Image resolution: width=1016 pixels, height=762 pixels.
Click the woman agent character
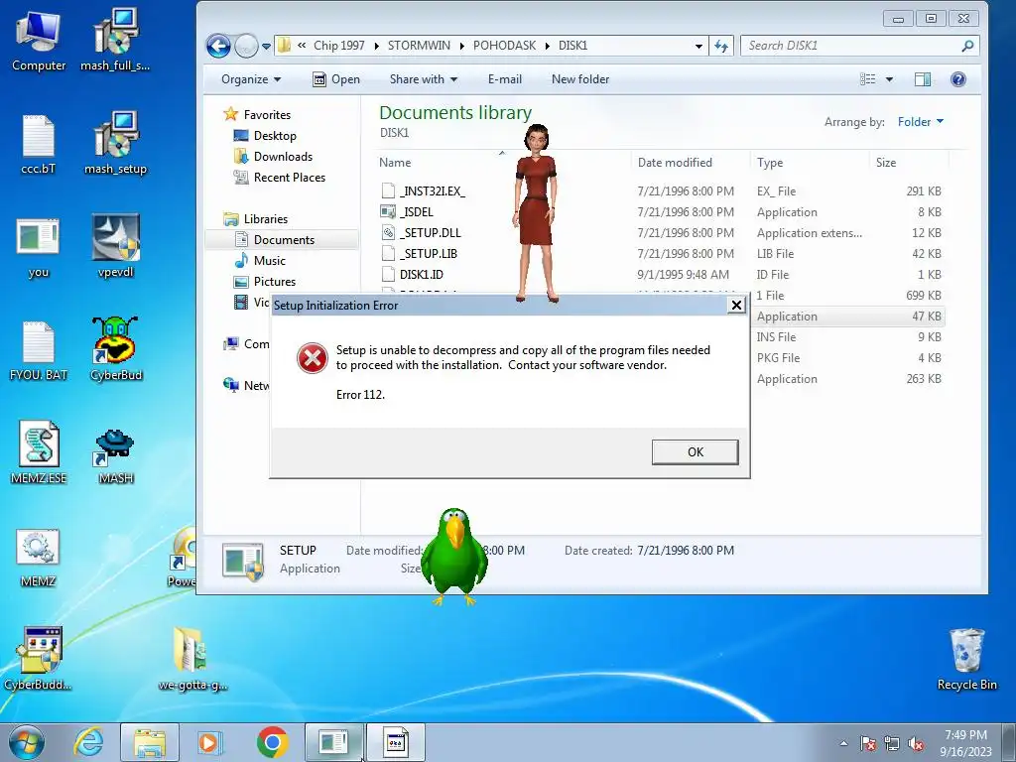coord(536,213)
